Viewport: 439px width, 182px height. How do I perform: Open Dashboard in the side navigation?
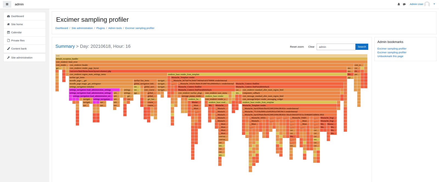tap(24, 16)
